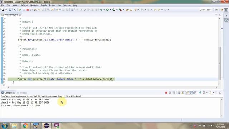Click the Windows Start button
The image size is (229, 129).
point(5,126)
